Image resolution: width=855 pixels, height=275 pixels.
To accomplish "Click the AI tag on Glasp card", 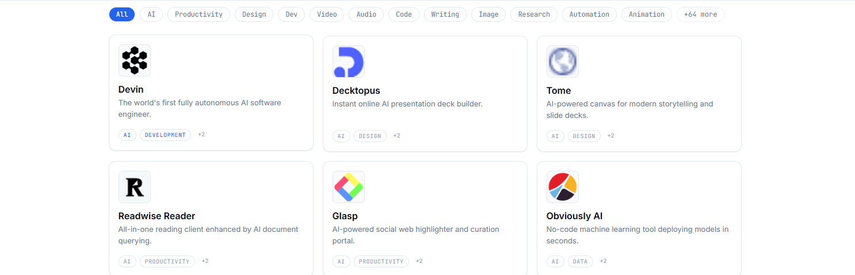I will click(341, 261).
